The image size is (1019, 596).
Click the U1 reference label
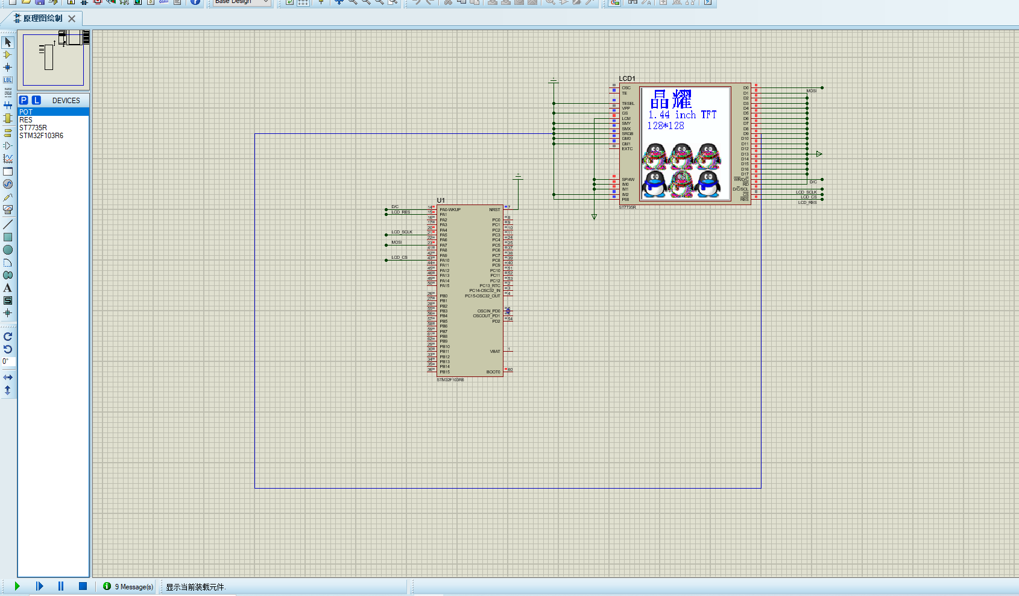pyautogui.click(x=441, y=200)
